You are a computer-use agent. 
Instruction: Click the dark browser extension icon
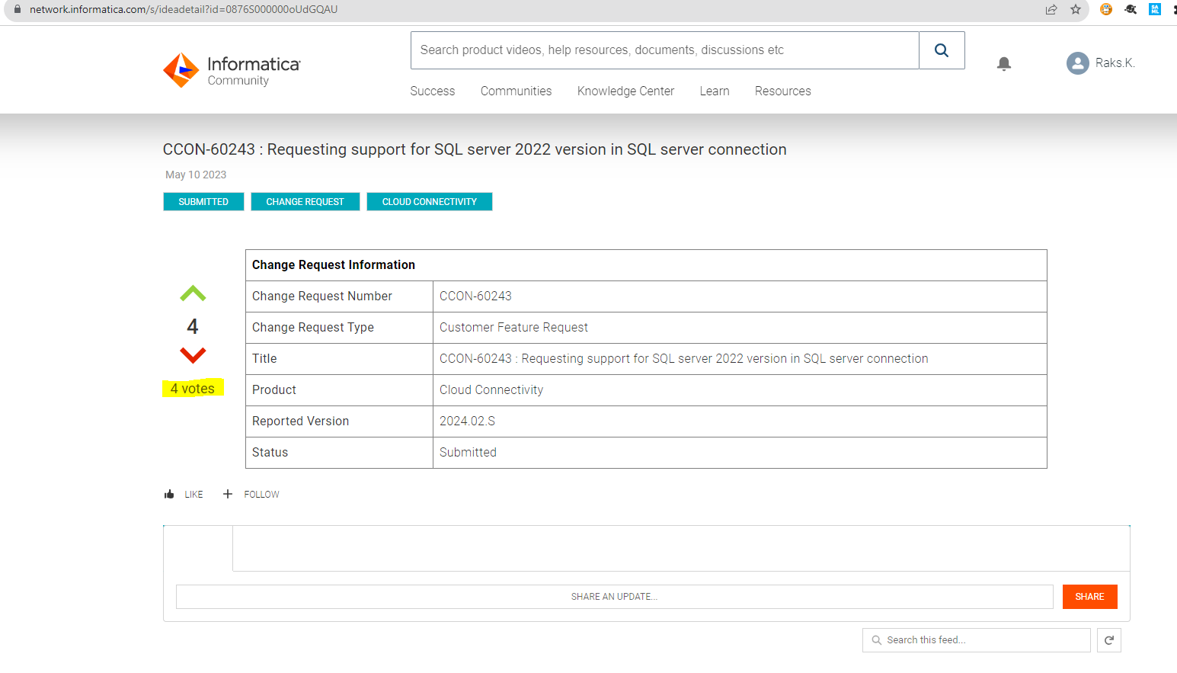(x=1131, y=9)
